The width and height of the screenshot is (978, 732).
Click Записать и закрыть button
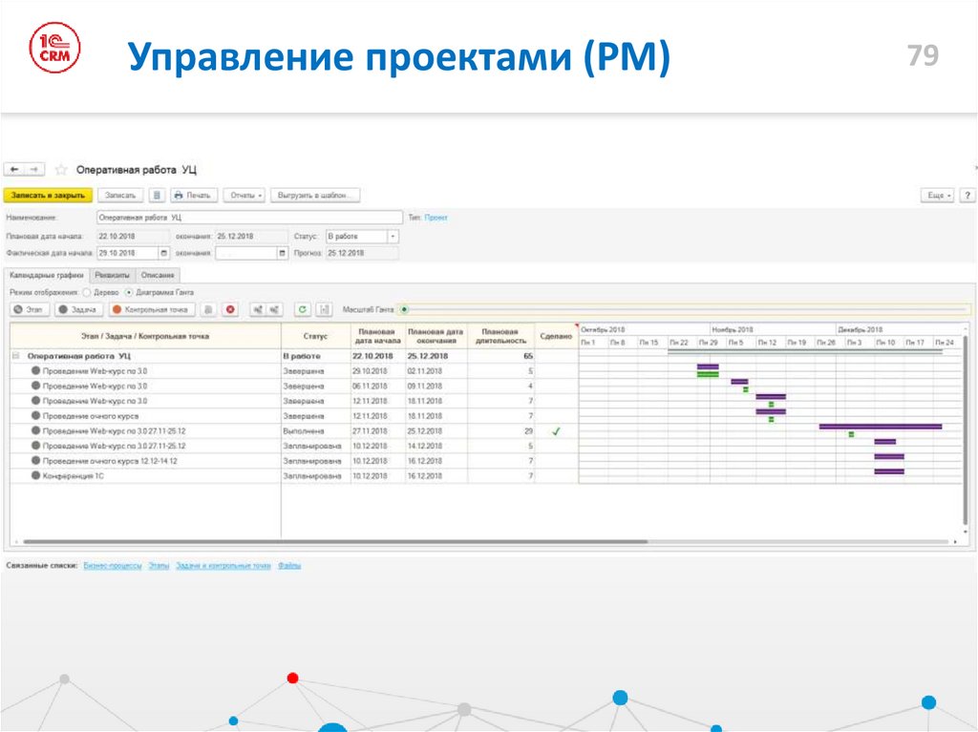[x=48, y=195]
